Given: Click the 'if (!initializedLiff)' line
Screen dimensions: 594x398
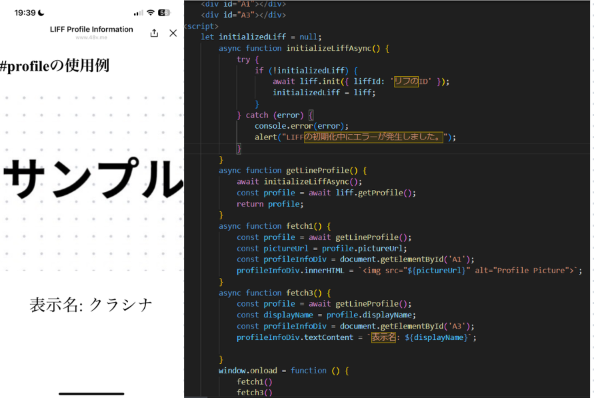Looking at the screenshot, I should pos(306,71).
